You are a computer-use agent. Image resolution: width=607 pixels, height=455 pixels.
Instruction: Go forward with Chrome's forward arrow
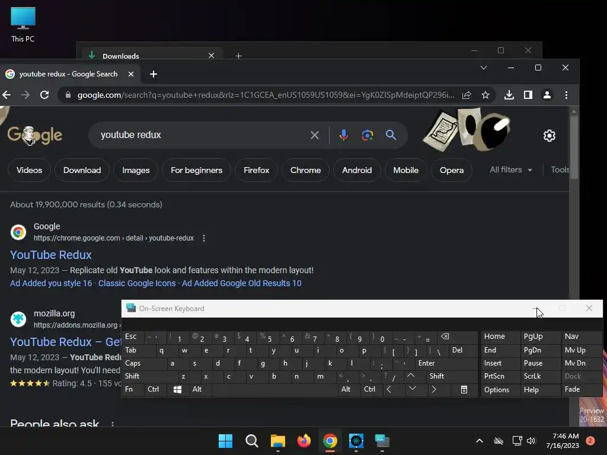click(x=25, y=95)
